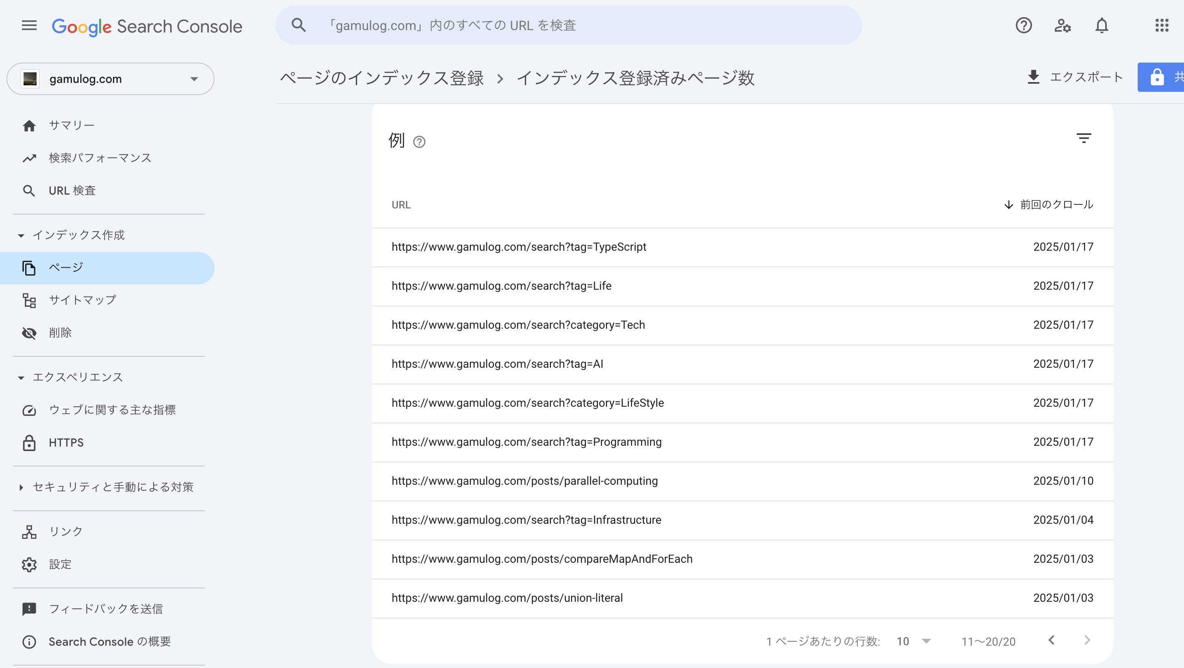The height and width of the screenshot is (668, 1184).
Task: Collapse the インデックス作成 section
Action: click(x=71, y=235)
